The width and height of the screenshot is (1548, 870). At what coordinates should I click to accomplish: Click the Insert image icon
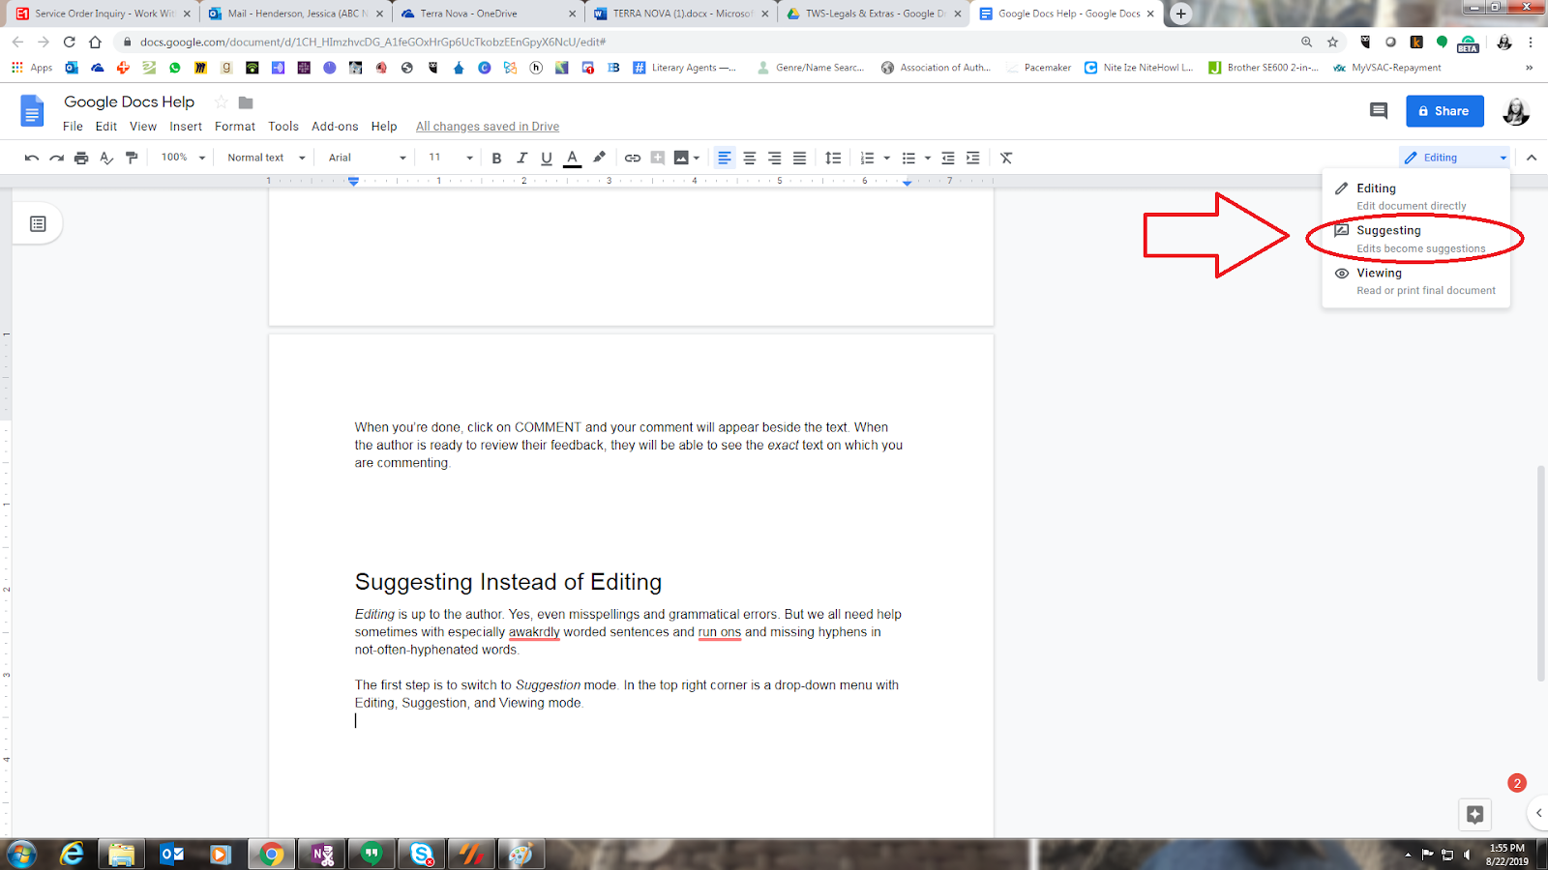coord(681,158)
